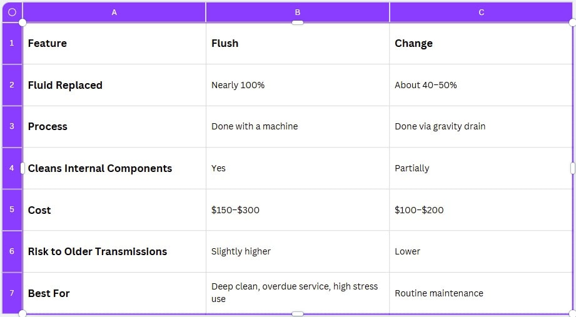Click the 'Slightly higher' cell

298,251
